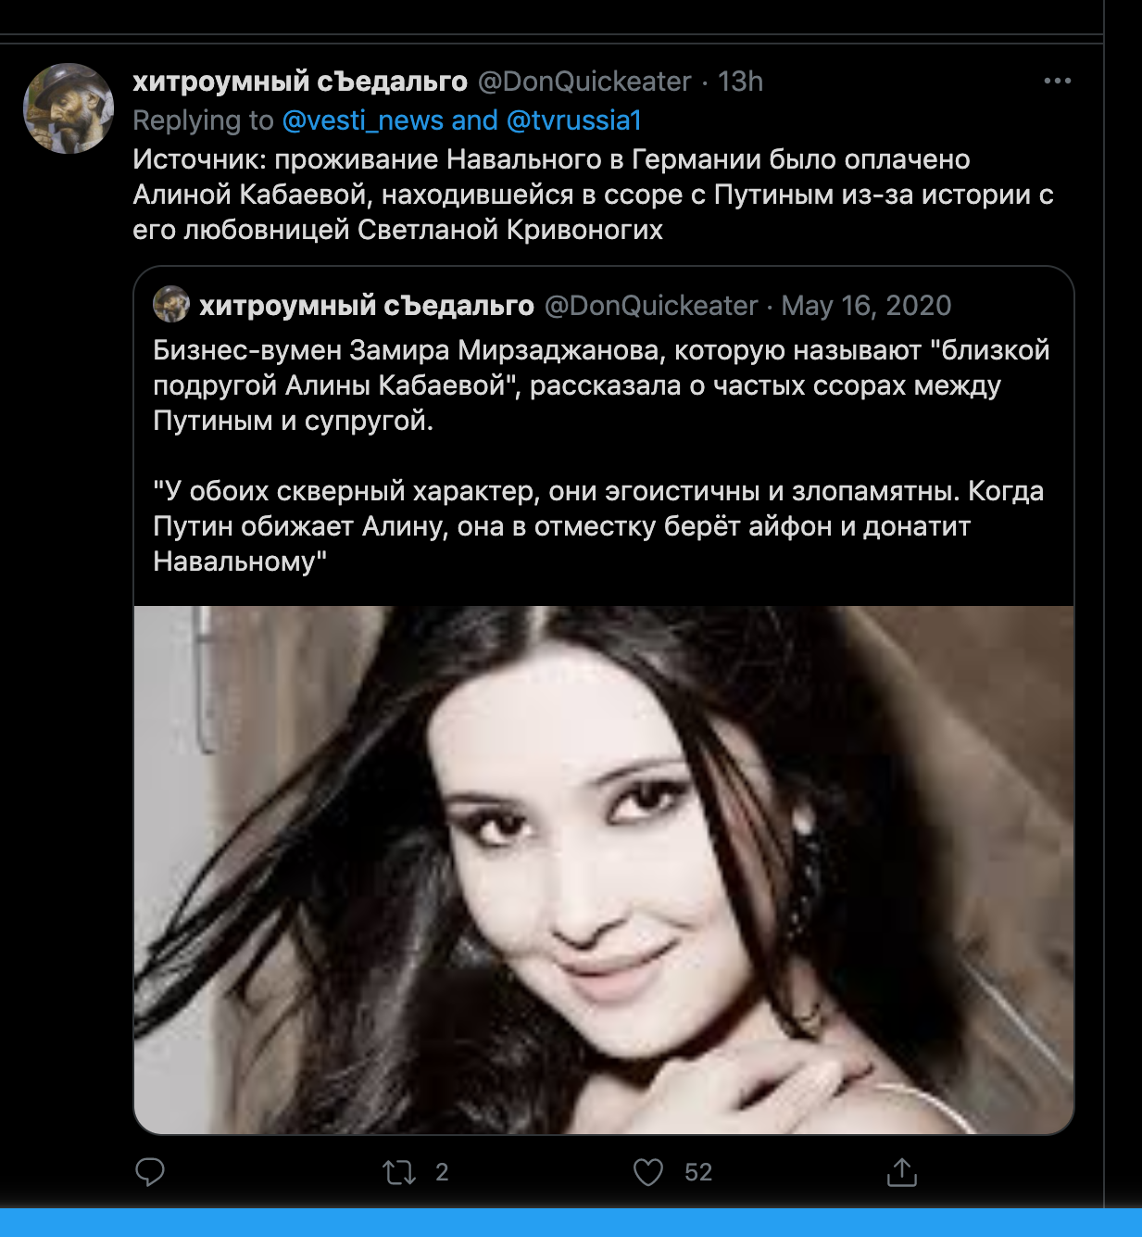Click the @DonQuickeater handle in header
This screenshot has height=1237, width=1142.
584,82
